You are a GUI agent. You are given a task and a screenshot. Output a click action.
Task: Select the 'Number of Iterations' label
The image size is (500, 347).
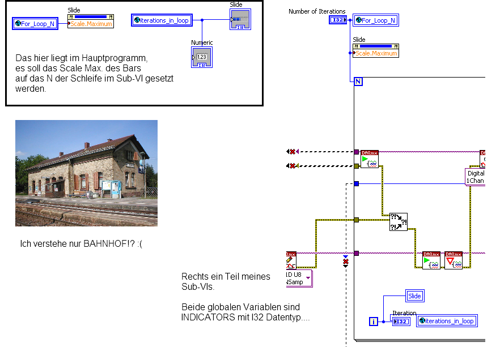pos(317,11)
